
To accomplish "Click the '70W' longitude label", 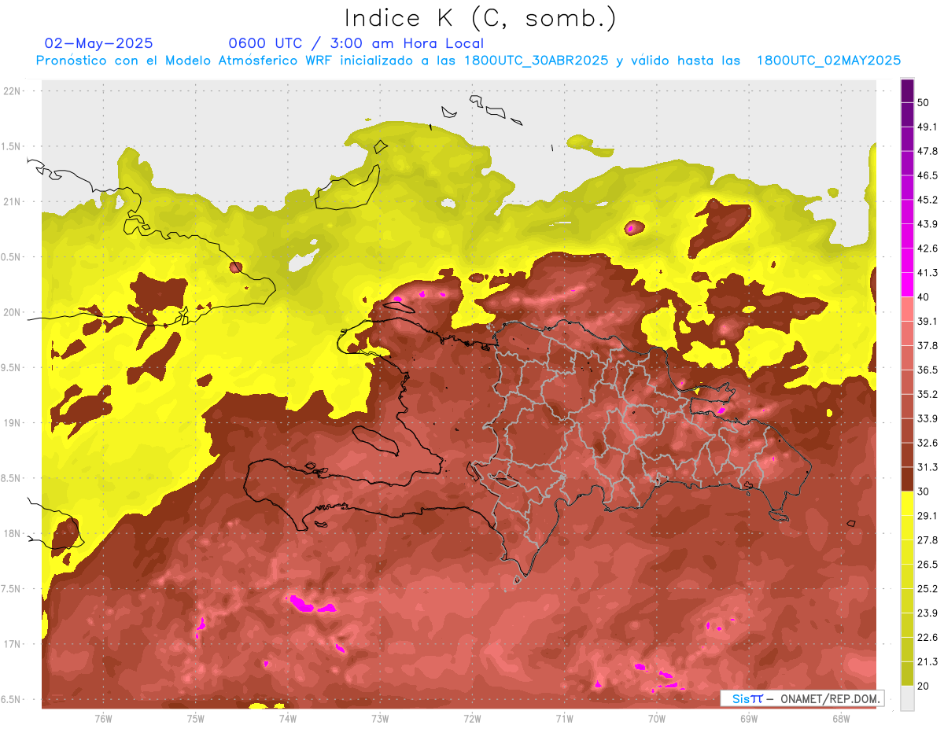I will tap(657, 718).
